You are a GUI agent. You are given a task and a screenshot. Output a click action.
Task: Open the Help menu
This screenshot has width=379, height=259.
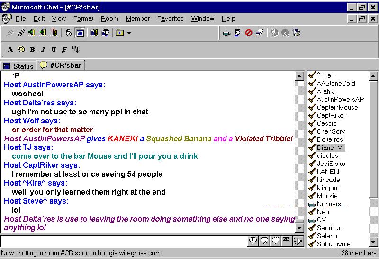[228, 18]
